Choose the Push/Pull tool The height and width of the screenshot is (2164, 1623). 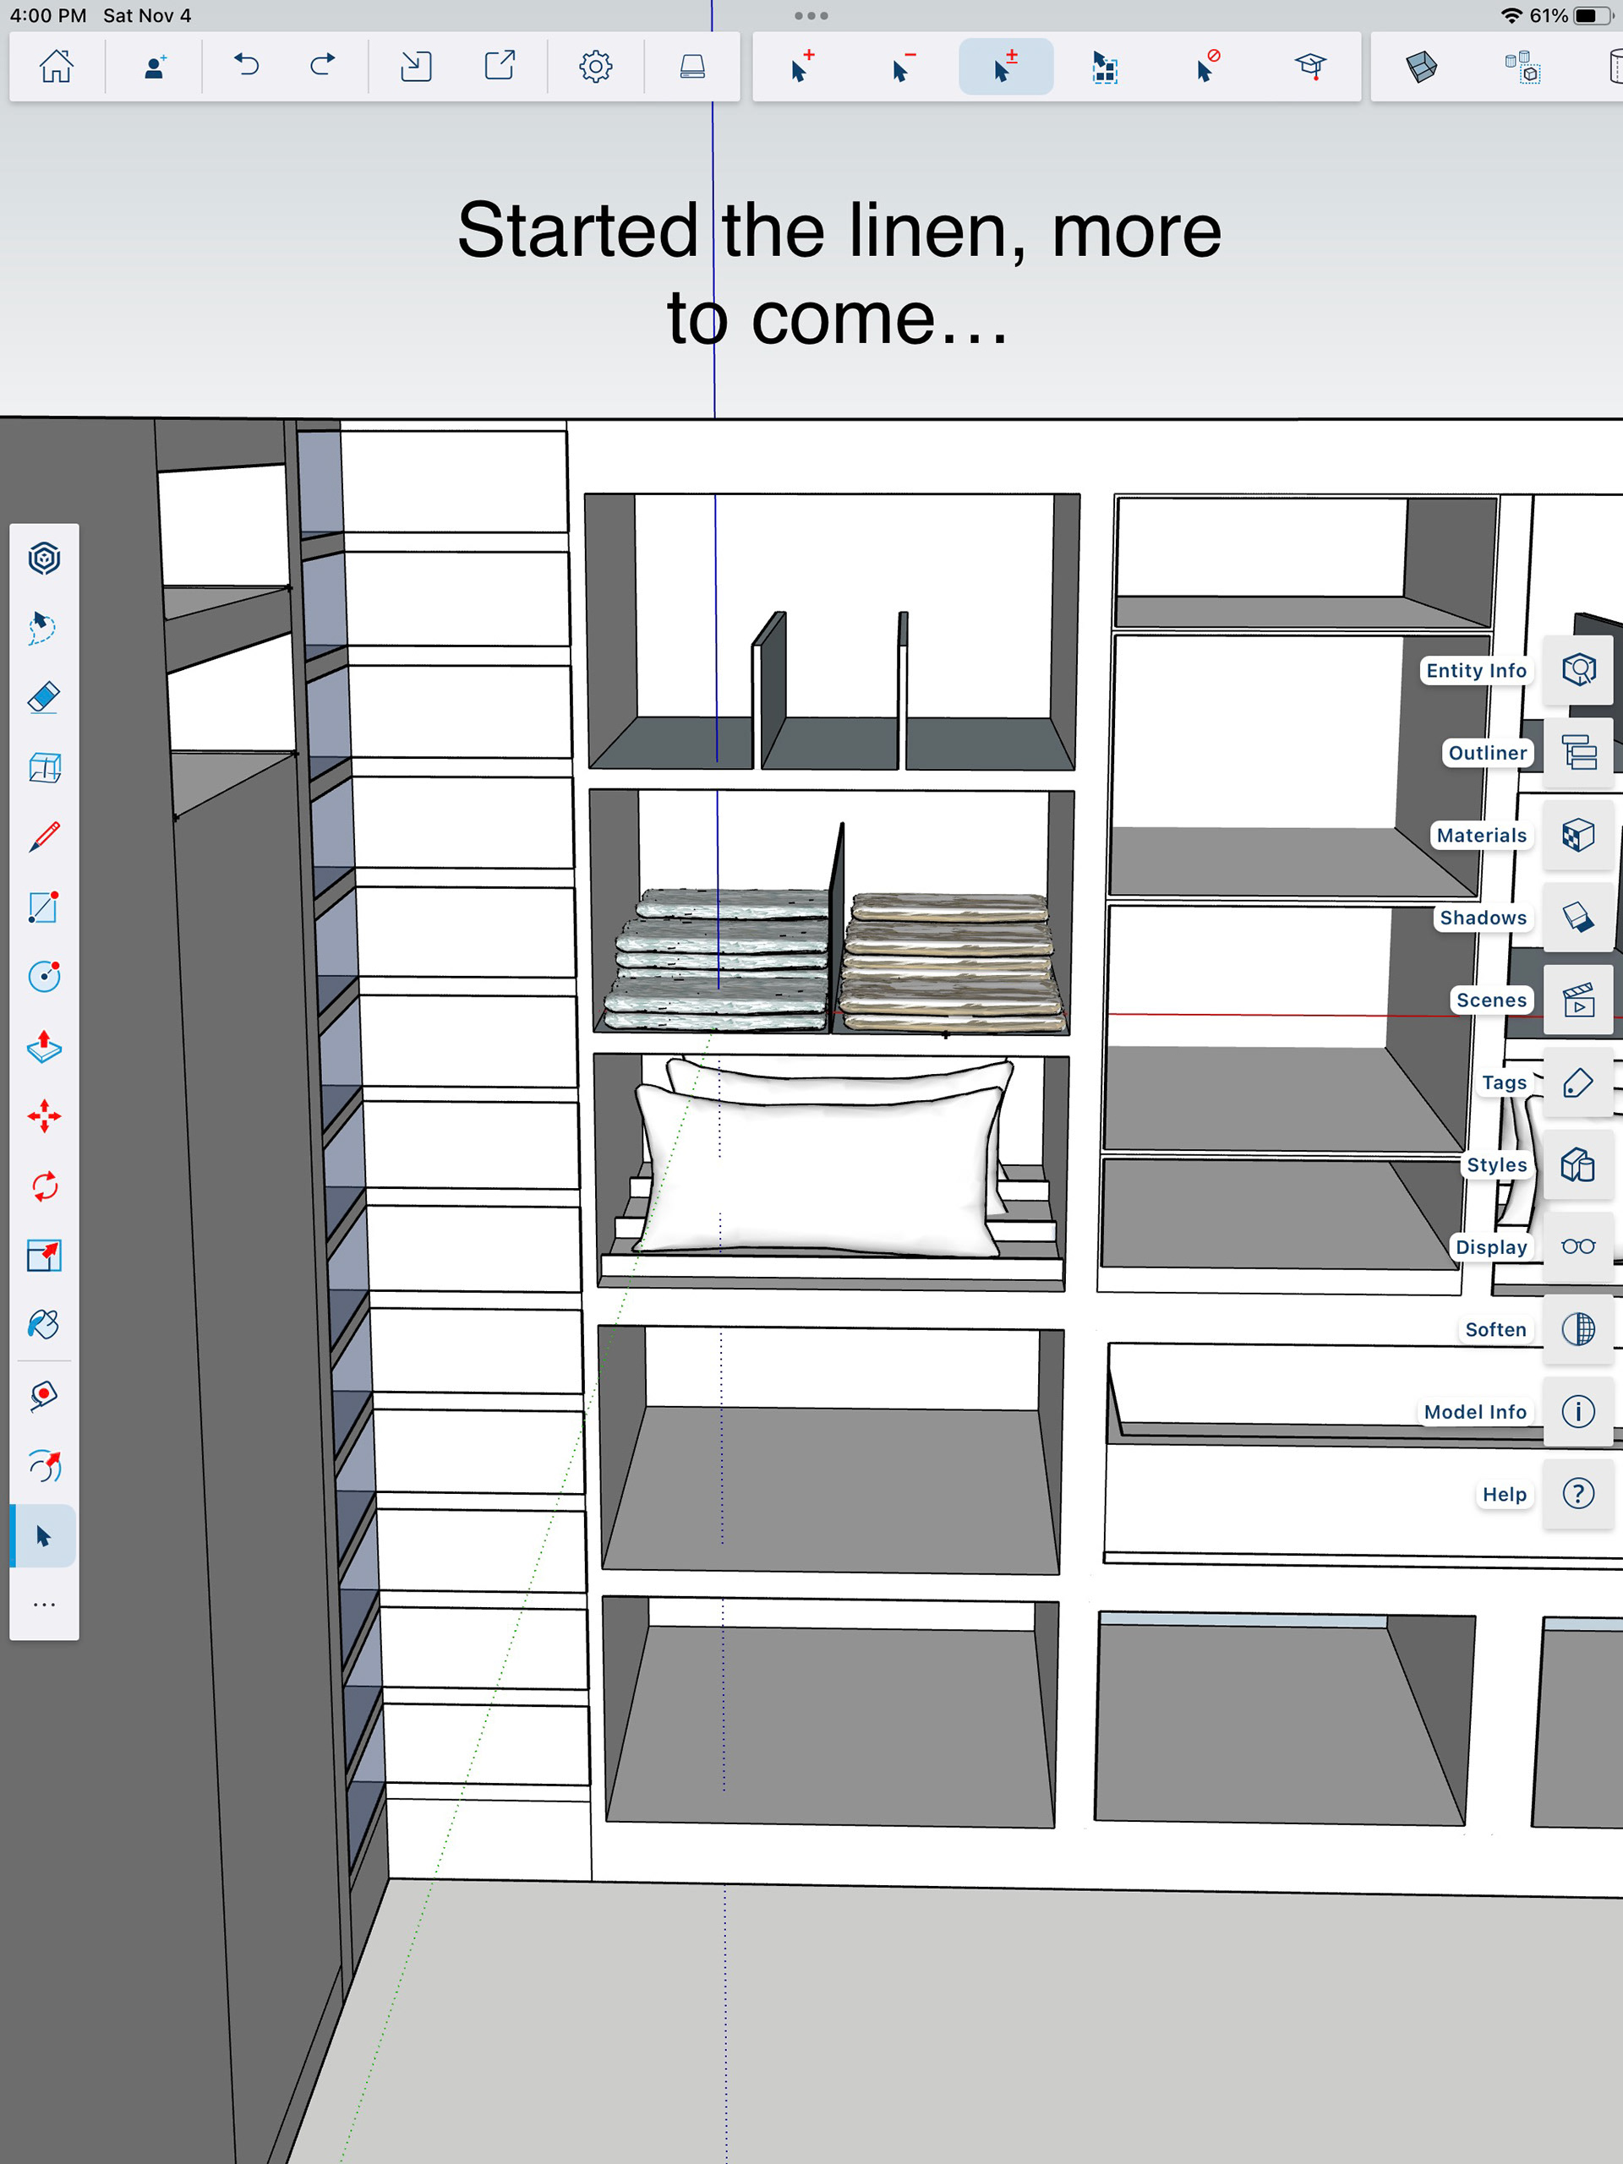[44, 1047]
